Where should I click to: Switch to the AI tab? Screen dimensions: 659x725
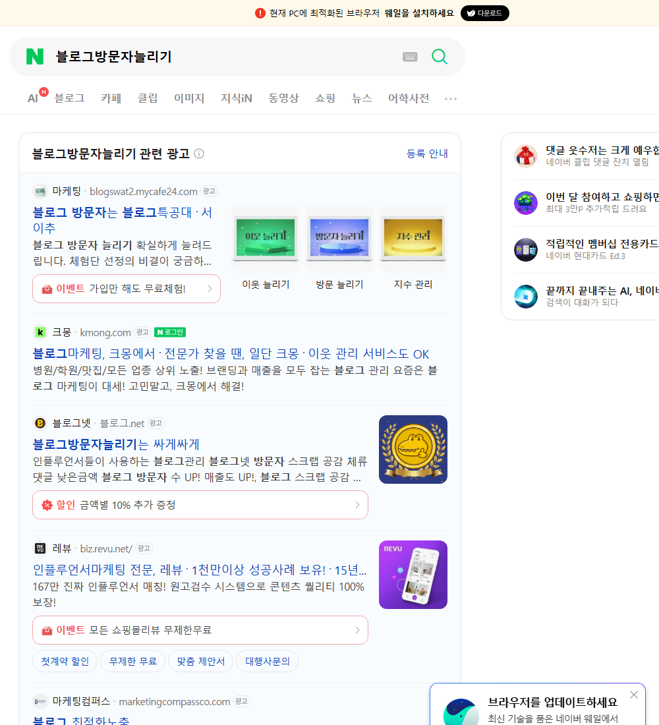coord(34,98)
